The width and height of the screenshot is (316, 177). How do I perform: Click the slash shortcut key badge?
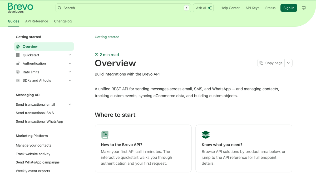pyautogui.click(x=186, y=8)
